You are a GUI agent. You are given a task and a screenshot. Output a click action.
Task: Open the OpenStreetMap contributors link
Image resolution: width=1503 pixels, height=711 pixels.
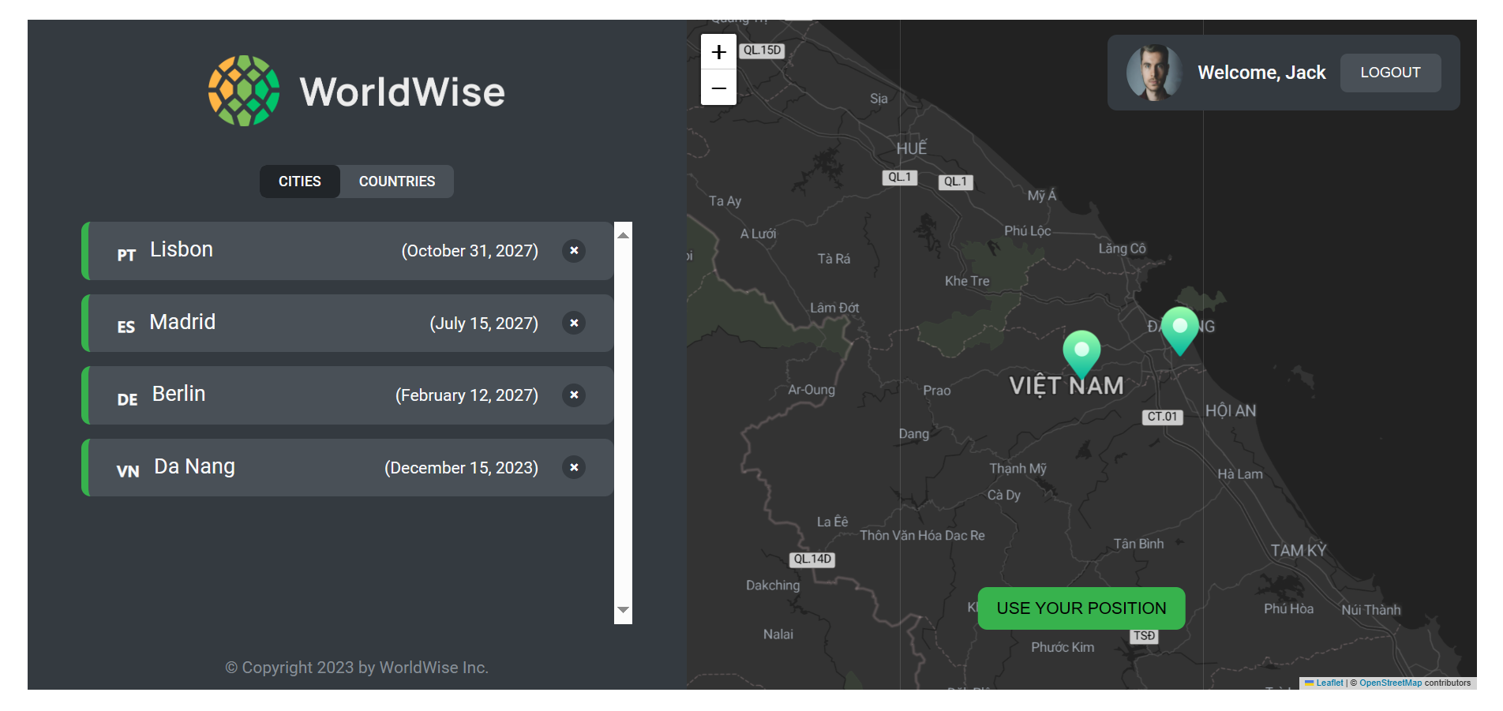coord(1391,683)
